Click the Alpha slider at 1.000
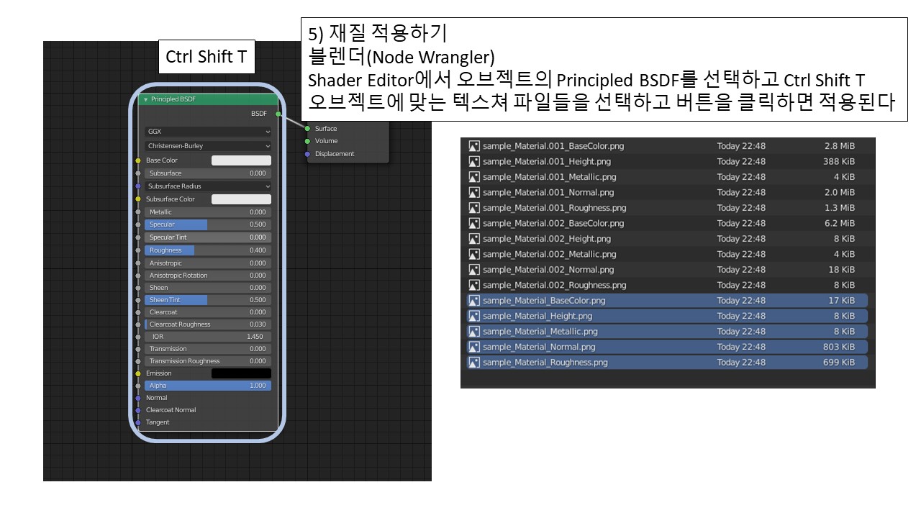Screen dimensions: 921x518 point(208,386)
